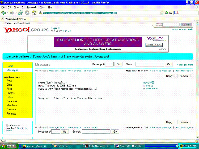Go to Home with the house icon
This screenshot has width=199, height=149.
tap(34, 13)
